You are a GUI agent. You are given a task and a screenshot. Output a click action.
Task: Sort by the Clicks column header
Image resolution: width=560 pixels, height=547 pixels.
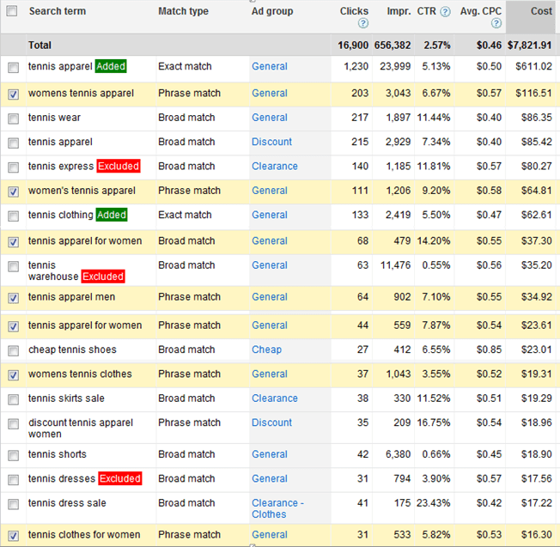point(354,11)
